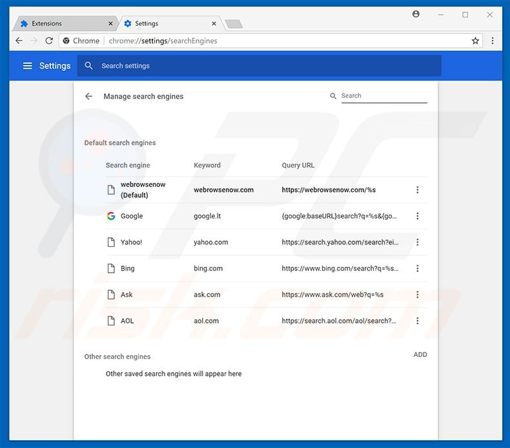Click the address bar URL
The image size is (510, 448).
[163, 41]
